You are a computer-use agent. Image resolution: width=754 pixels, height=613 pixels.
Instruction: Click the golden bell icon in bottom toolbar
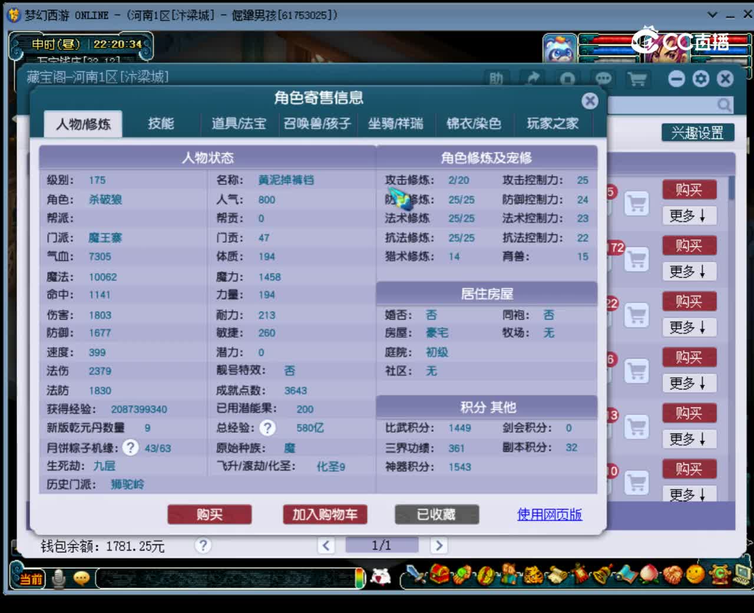click(x=603, y=574)
